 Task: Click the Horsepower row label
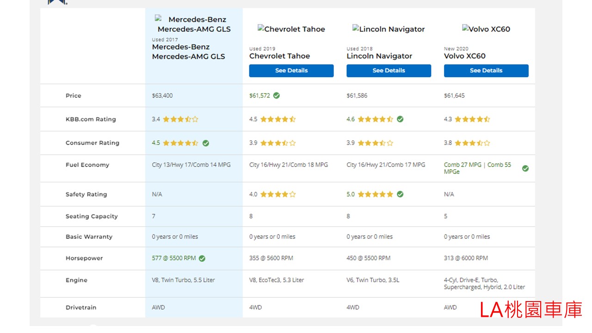click(84, 259)
